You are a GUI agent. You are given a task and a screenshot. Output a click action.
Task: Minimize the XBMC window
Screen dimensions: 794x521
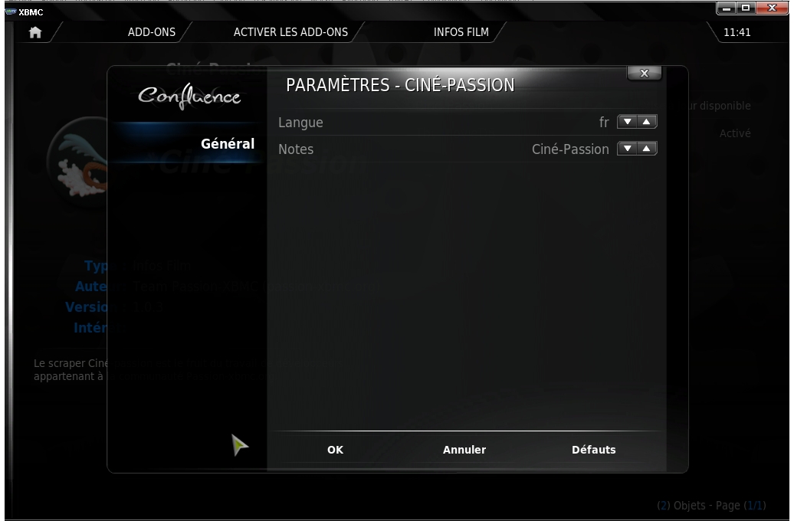[726, 8]
